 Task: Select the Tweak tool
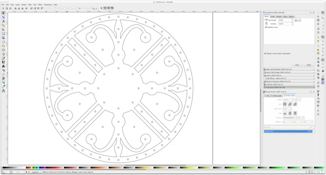point(3,21)
